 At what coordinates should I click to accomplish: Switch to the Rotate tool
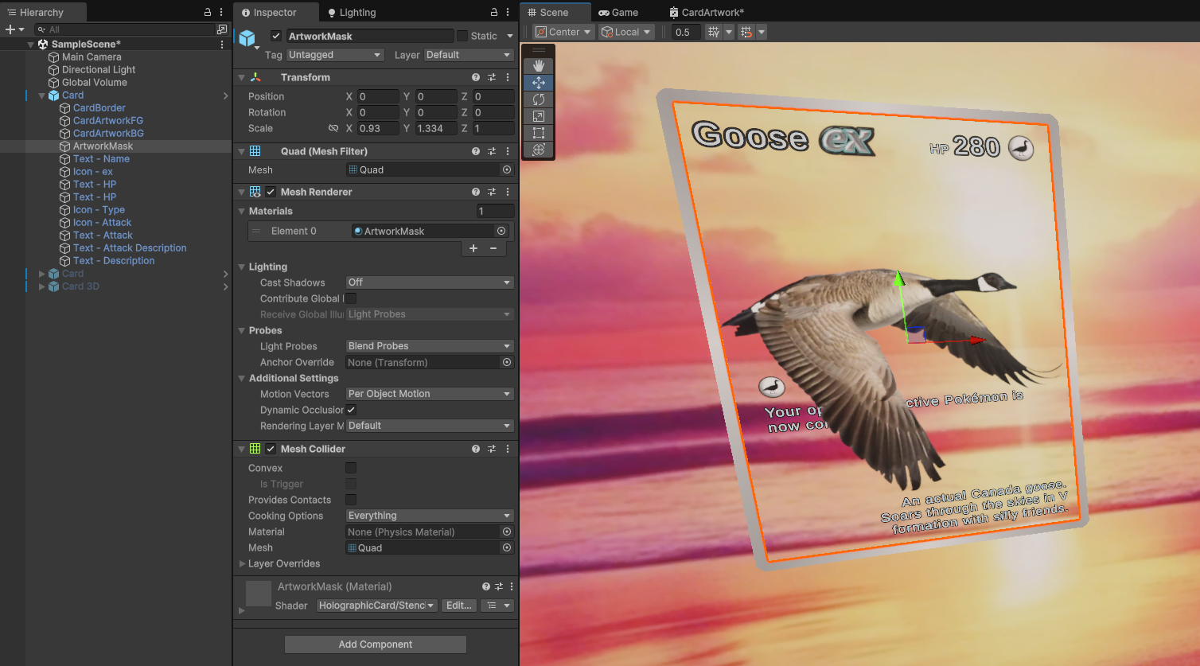(x=538, y=99)
